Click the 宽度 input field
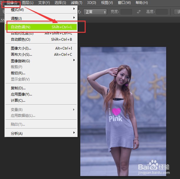This screenshot has width=180, height=179. (126, 12)
